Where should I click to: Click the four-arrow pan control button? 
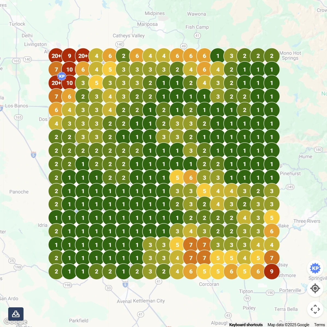click(x=315, y=309)
